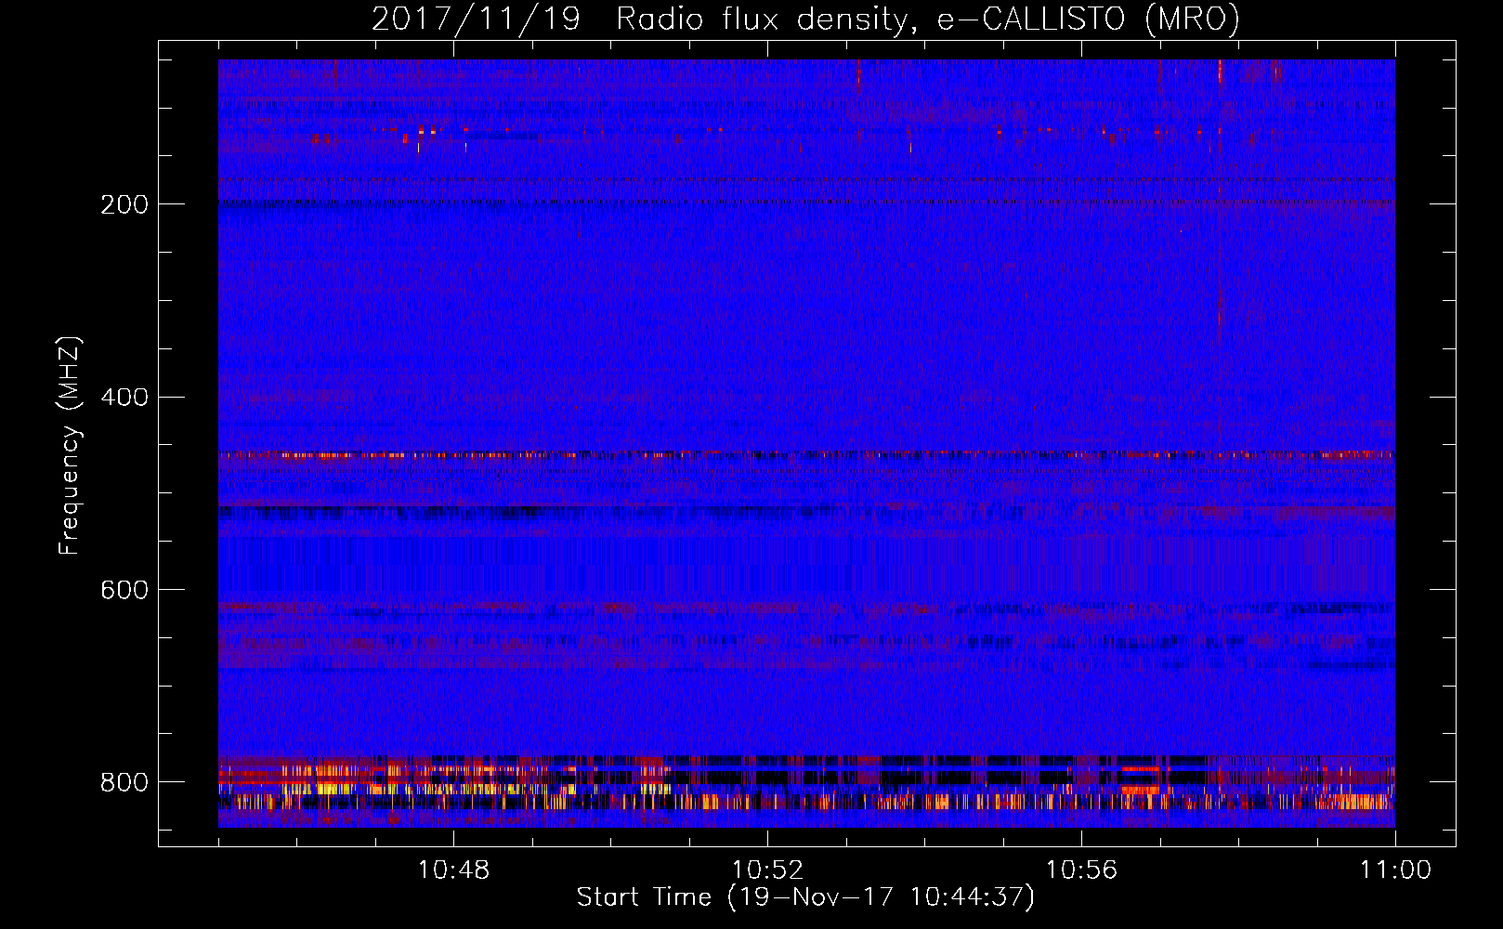Click the 600 frequency tick label
This screenshot has width=1503, height=929.
pyautogui.click(x=124, y=590)
